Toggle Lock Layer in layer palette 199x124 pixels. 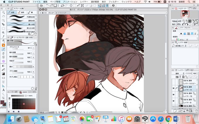click(x=183, y=77)
